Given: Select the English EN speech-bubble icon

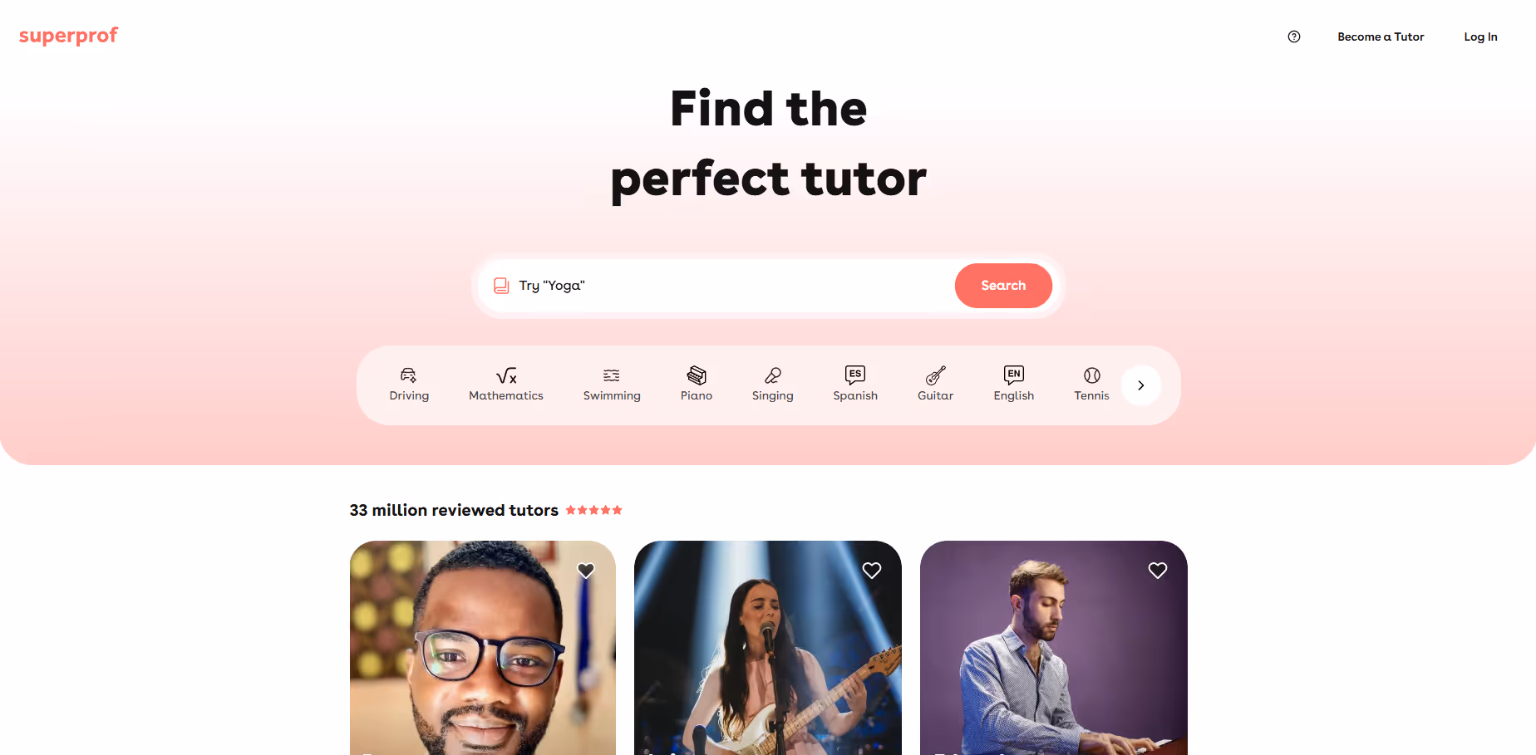Looking at the screenshot, I should [1014, 375].
